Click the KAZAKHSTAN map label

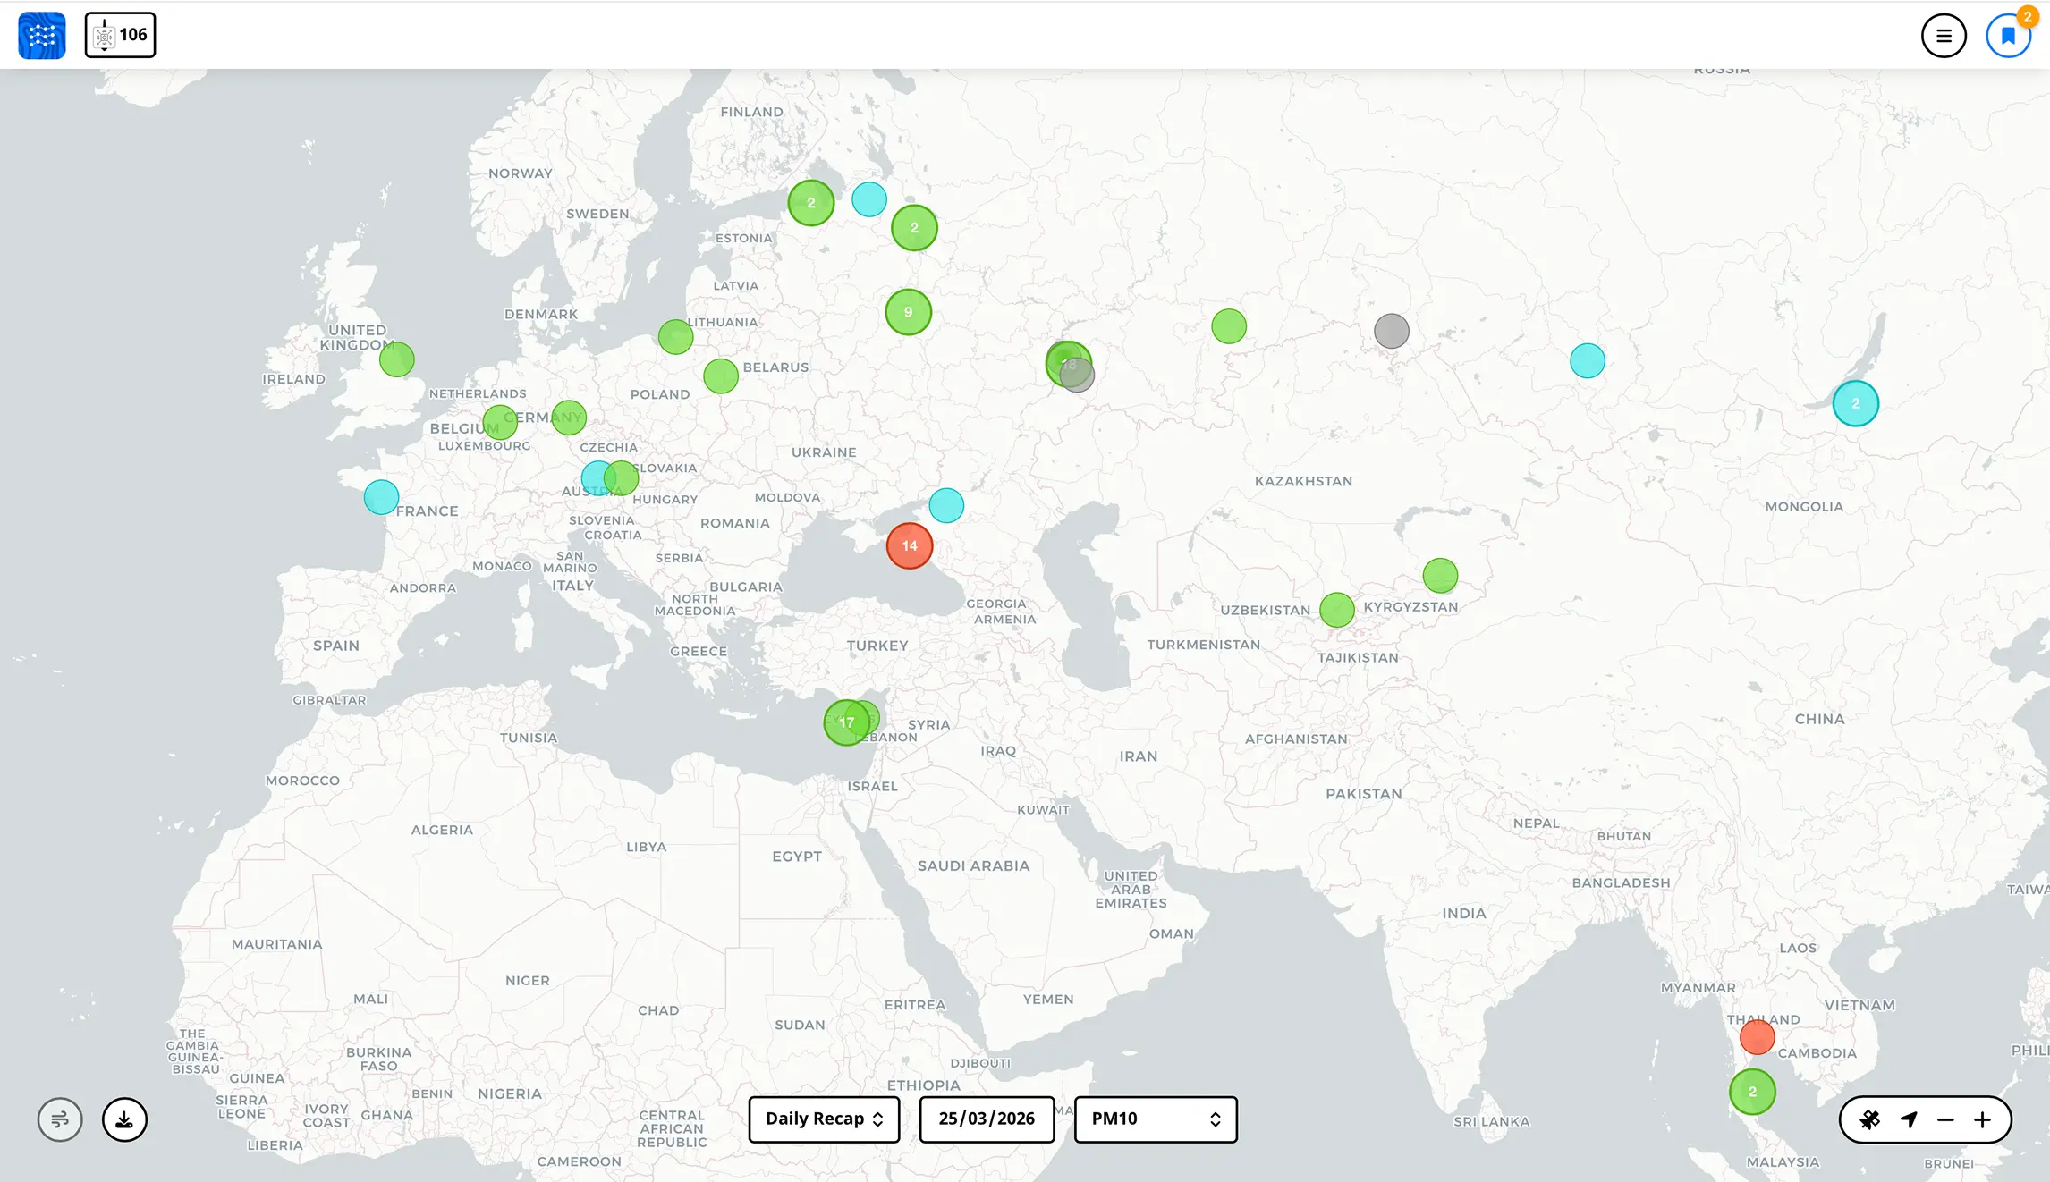[x=1303, y=481]
